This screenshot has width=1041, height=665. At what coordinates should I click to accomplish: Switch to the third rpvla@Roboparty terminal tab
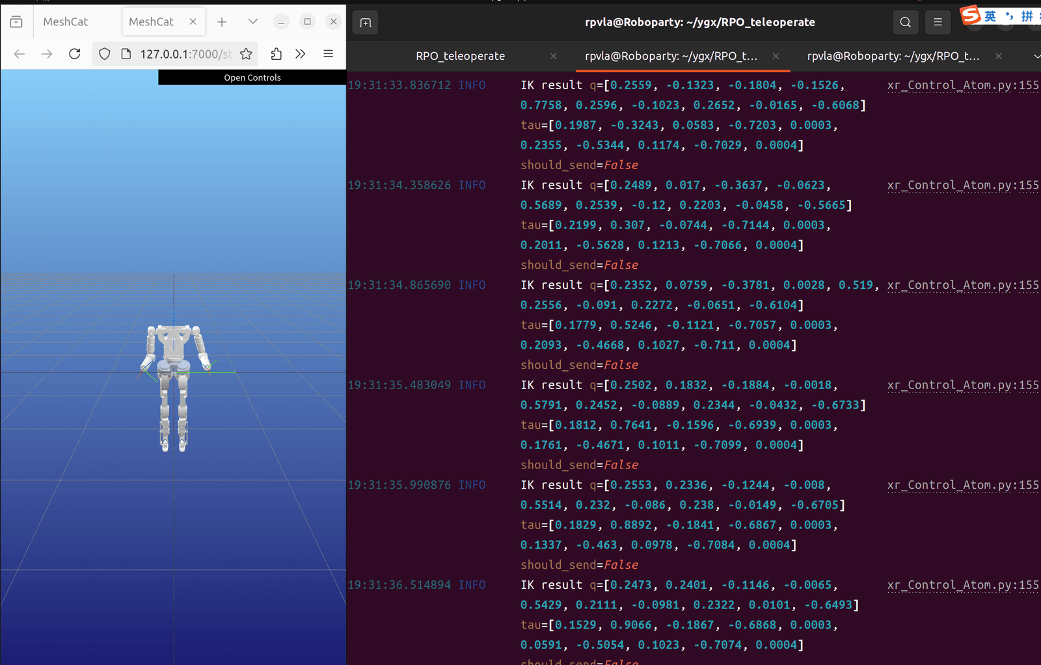pos(893,56)
